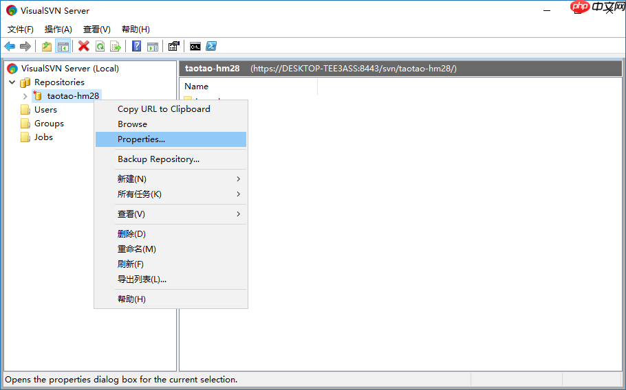Click taotao-hm28 title in header bar

point(213,69)
